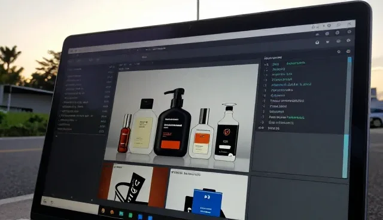The image size is (383, 220).
Task: Click the taskbar search box
Action: (69, 205)
